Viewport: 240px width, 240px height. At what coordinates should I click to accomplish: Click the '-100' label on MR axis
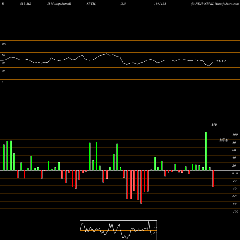(x=235, y=212)
